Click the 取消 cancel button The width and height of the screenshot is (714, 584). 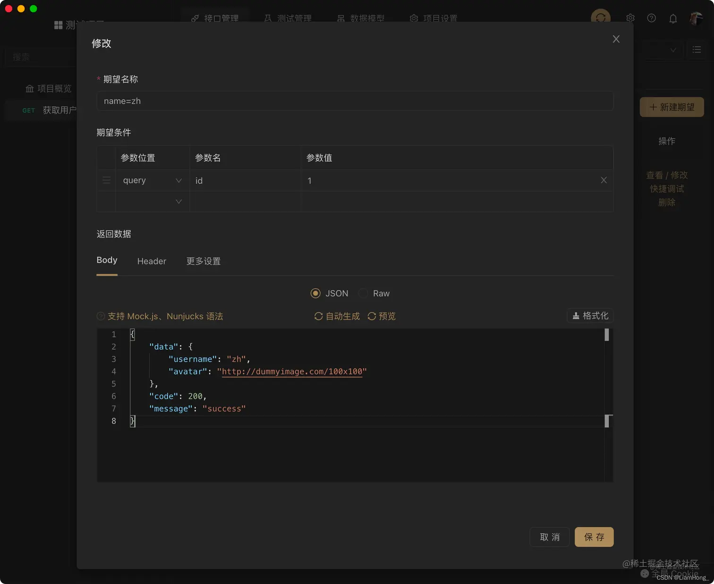(550, 537)
